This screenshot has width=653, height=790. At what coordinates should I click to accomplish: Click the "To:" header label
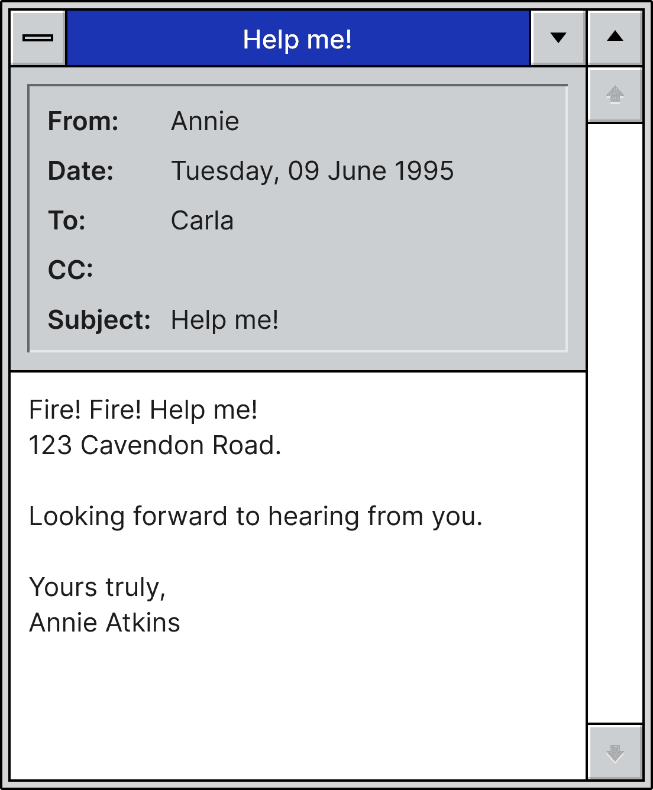[x=67, y=221]
